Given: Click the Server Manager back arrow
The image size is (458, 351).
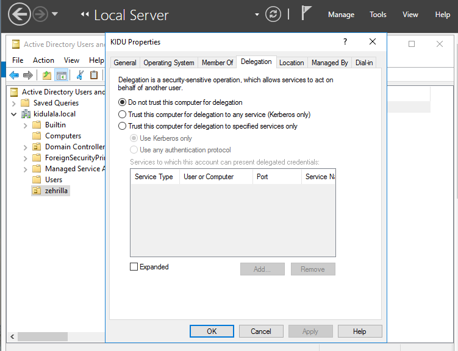Looking at the screenshot, I should (x=20, y=14).
